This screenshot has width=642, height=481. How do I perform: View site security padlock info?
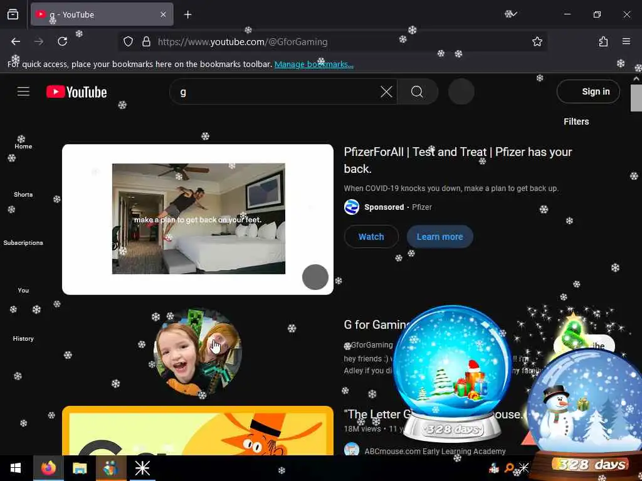[x=146, y=41]
